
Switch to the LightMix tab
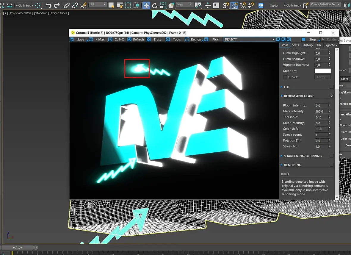click(x=331, y=45)
